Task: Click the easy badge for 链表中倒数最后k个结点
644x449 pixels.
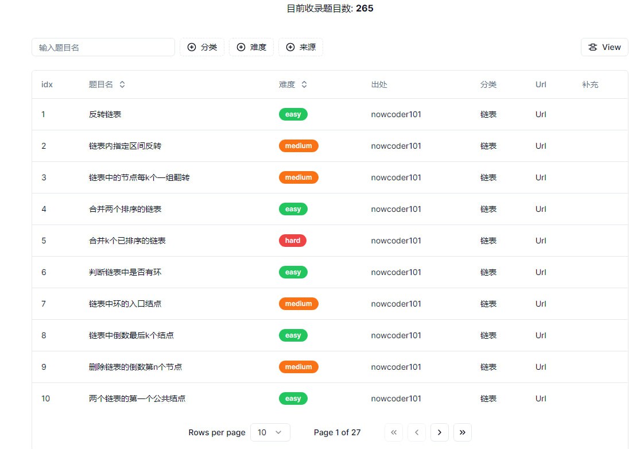Action: coord(293,336)
